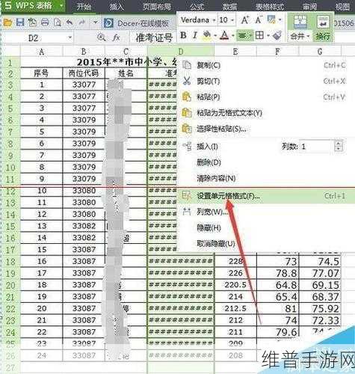Click cell with value 77.07
Viewport: 355px width, 374px height.
click(x=320, y=273)
